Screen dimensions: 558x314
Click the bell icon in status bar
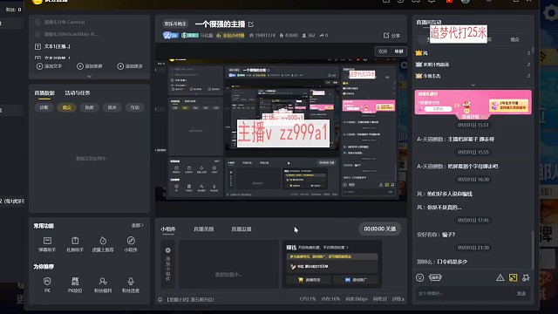160,299
